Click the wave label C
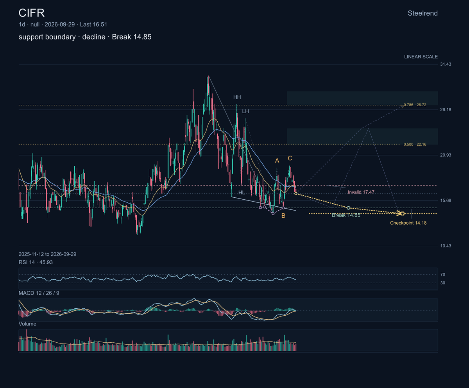This screenshot has height=388, width=469. (x=290, y=158)
